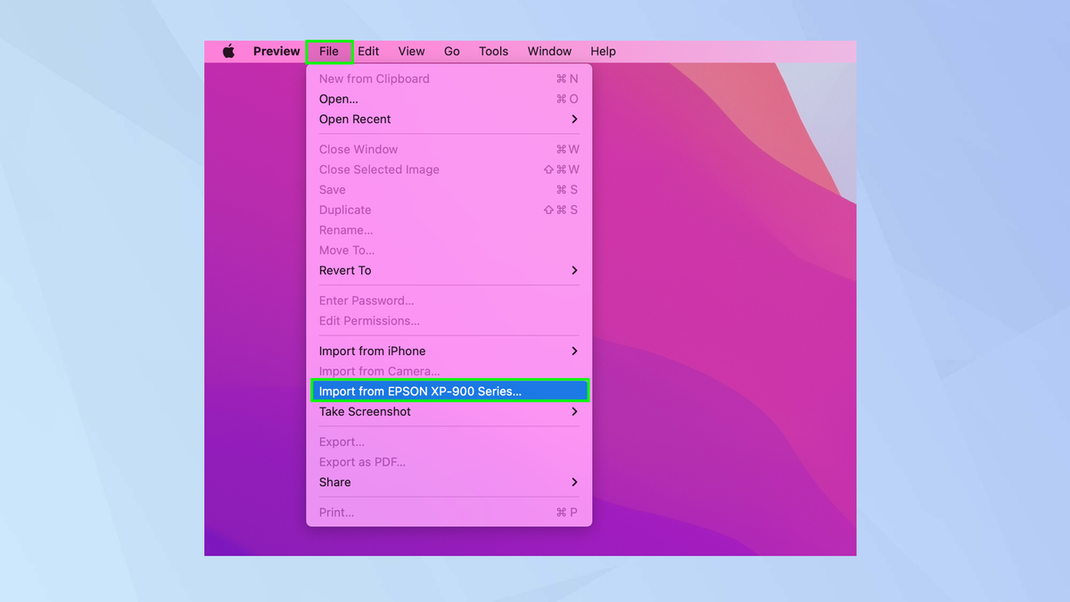Viewport: 1070px width, 602px height.
Task: Open the View menu
Action: tap(411, 51)
